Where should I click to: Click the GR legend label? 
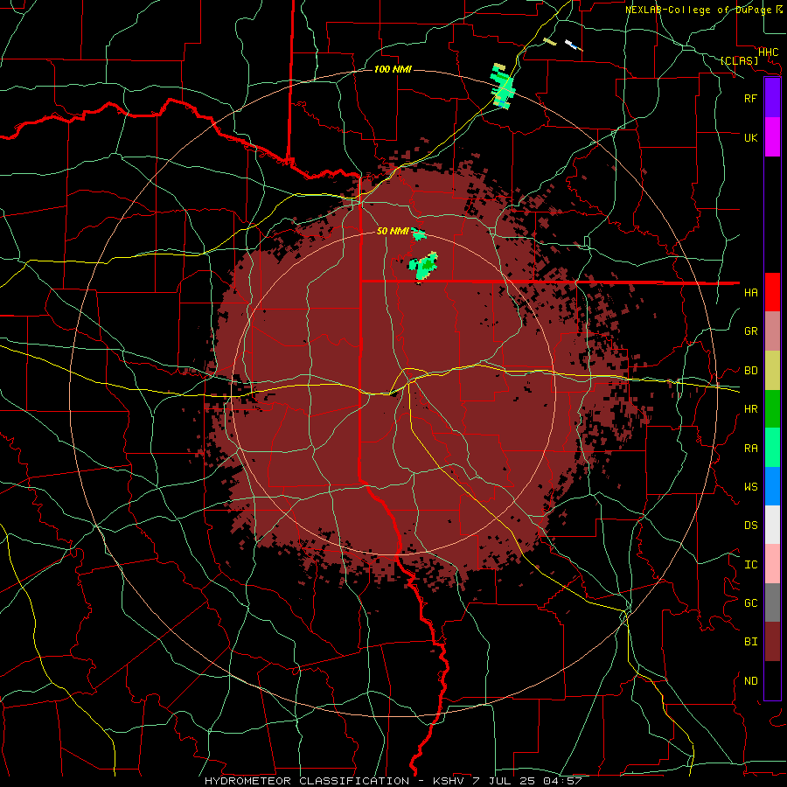(750, 331)
